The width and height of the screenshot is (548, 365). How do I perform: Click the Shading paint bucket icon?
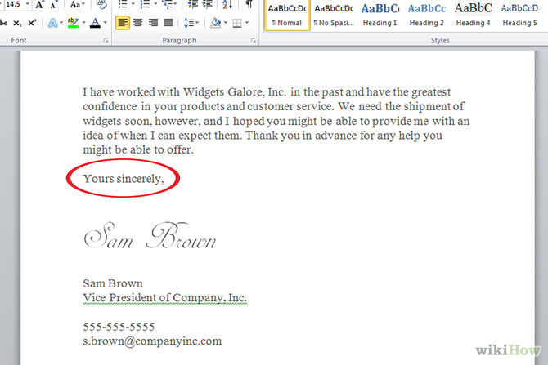216,23
